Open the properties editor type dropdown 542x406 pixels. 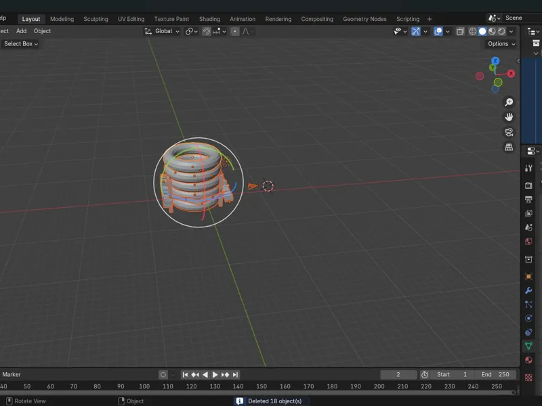pyautogui.click(x=533, y=151)
